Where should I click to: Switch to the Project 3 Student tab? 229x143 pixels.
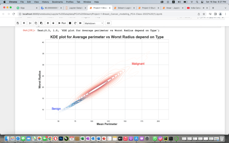149,8
